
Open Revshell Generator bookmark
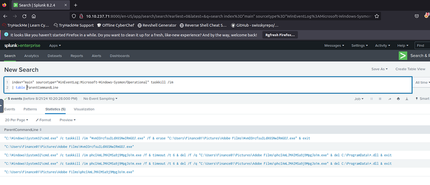click(157, 25)
